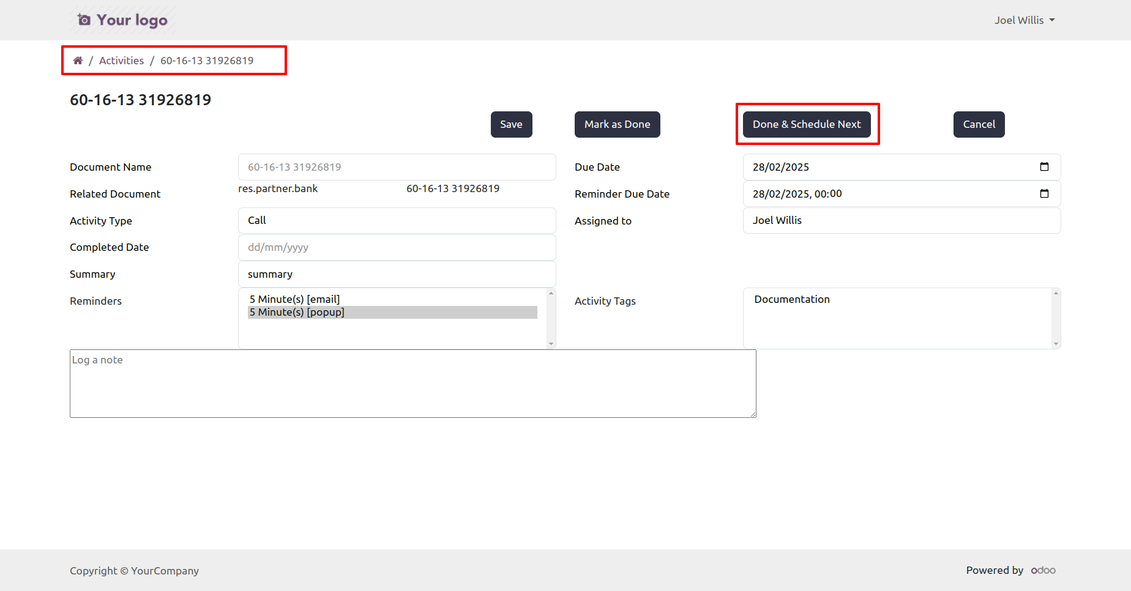This screenshot has height=591, width=1131.
Task: Click the Reminder Due Date field value
Action: (797, 194)
